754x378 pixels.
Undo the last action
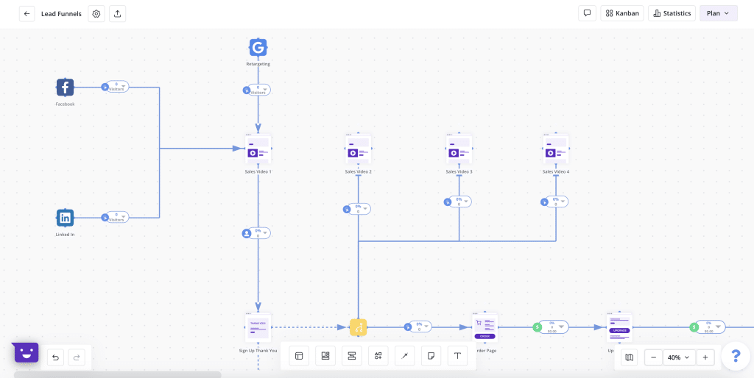click(55, 357)
